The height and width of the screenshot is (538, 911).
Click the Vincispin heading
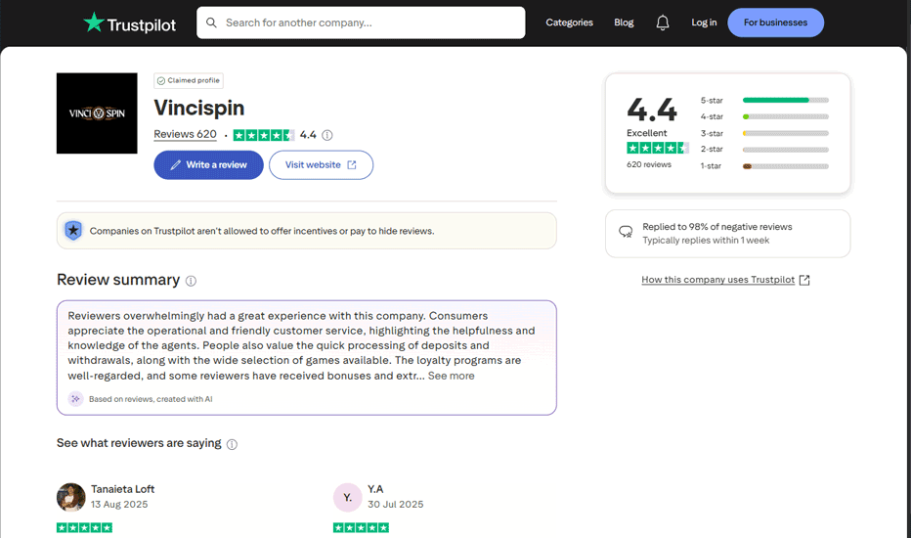point(199,109)
